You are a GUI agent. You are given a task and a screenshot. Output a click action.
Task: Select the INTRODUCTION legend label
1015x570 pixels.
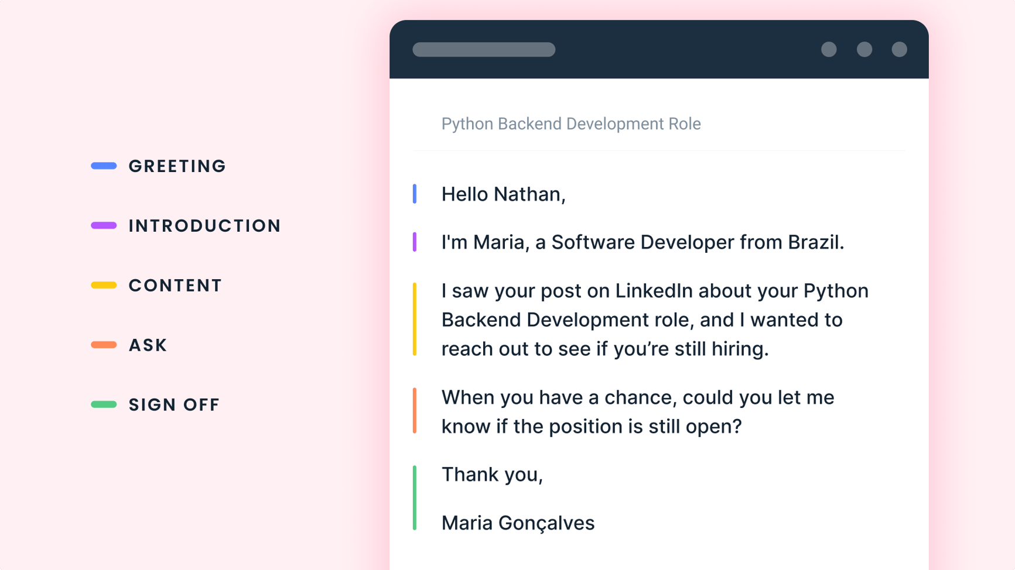[x=204, y=225]
